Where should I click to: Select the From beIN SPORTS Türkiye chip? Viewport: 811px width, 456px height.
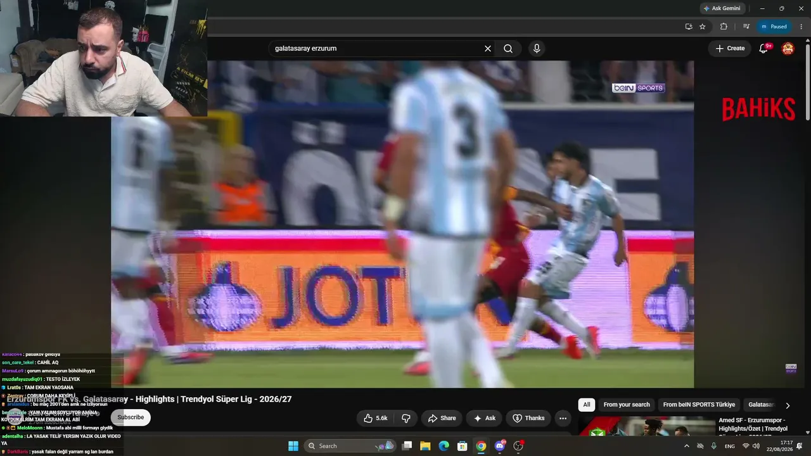tap(699, 405)
